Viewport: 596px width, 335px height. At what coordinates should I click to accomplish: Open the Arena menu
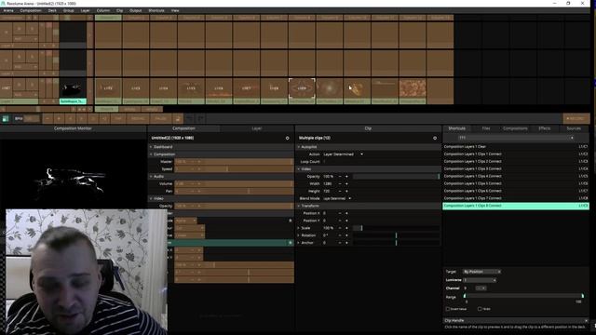8,10
